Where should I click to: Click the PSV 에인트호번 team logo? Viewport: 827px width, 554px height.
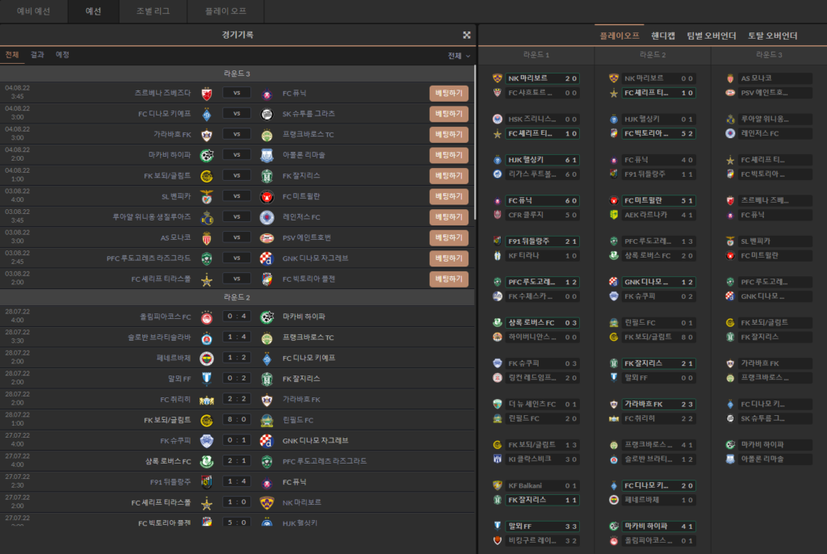point(267,237)
